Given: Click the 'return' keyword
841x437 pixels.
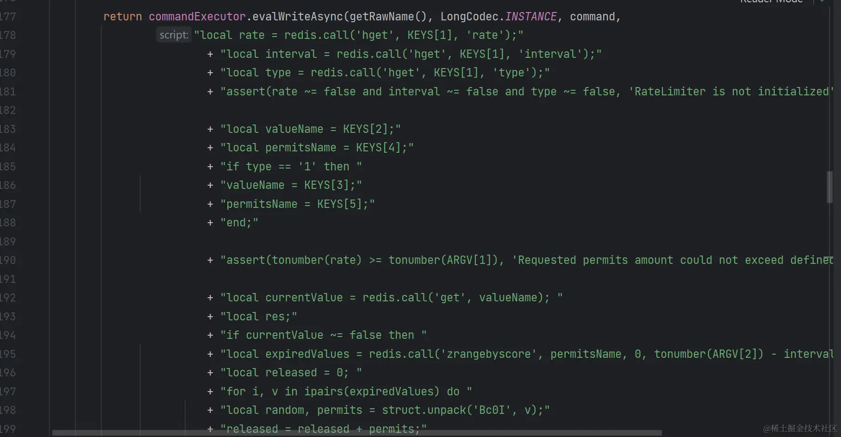Looking at the screenshot, I should 122,17.
